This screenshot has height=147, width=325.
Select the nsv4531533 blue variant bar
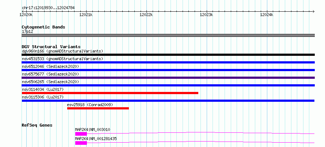(168, 62)
